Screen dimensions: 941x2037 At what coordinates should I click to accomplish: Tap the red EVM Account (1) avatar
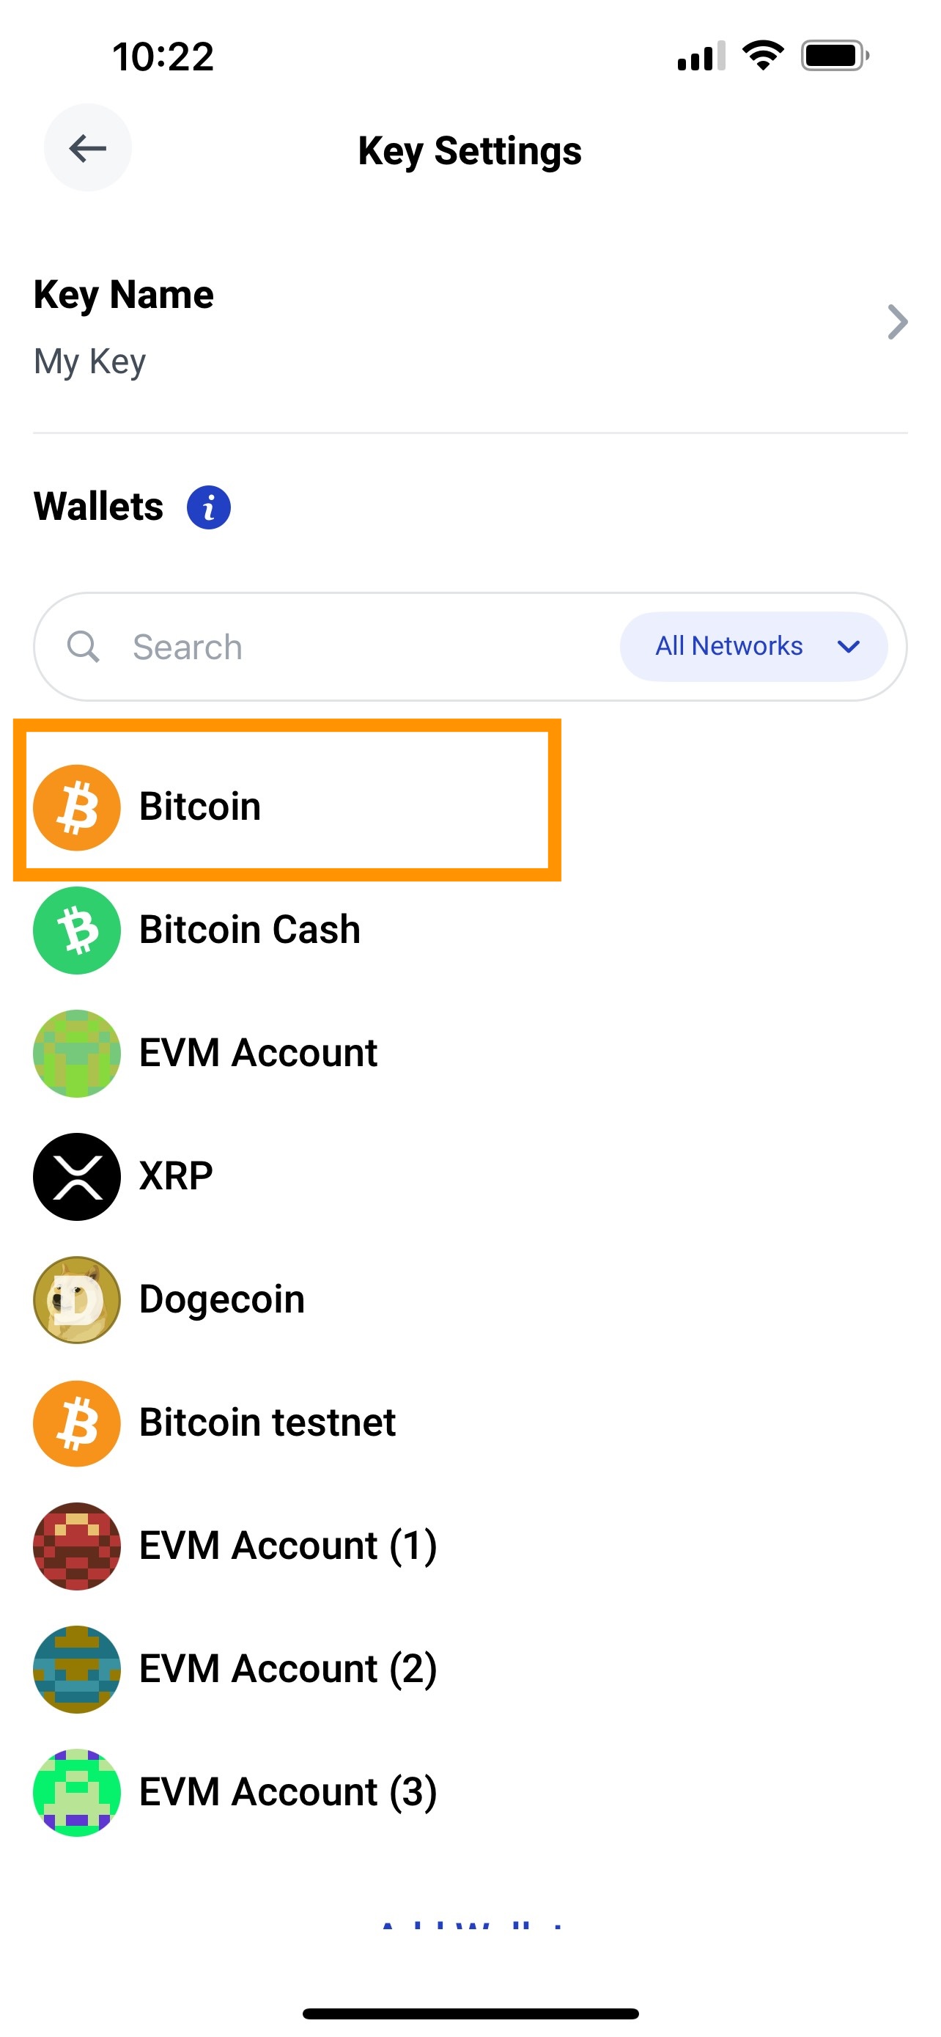coord(77,1546)
